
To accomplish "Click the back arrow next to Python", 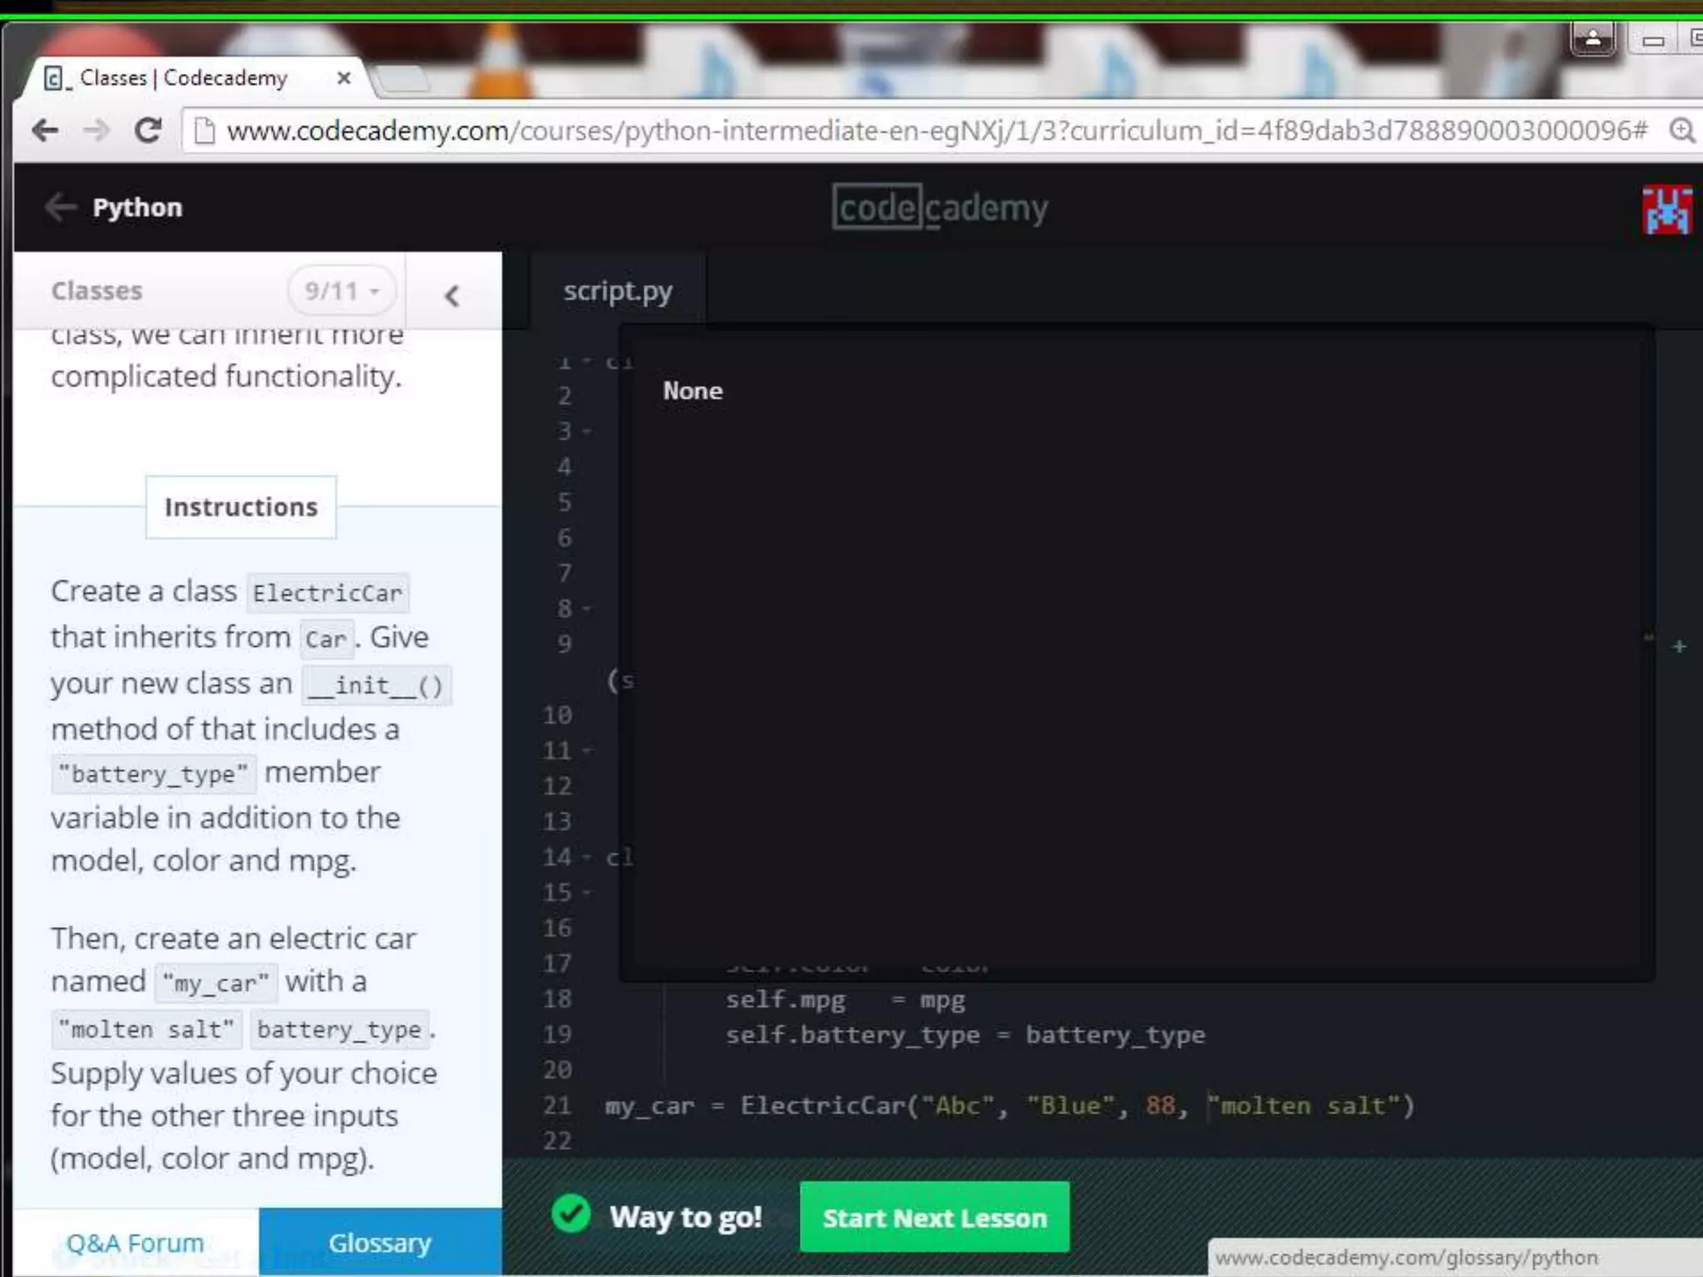I will tap(61, 207).
